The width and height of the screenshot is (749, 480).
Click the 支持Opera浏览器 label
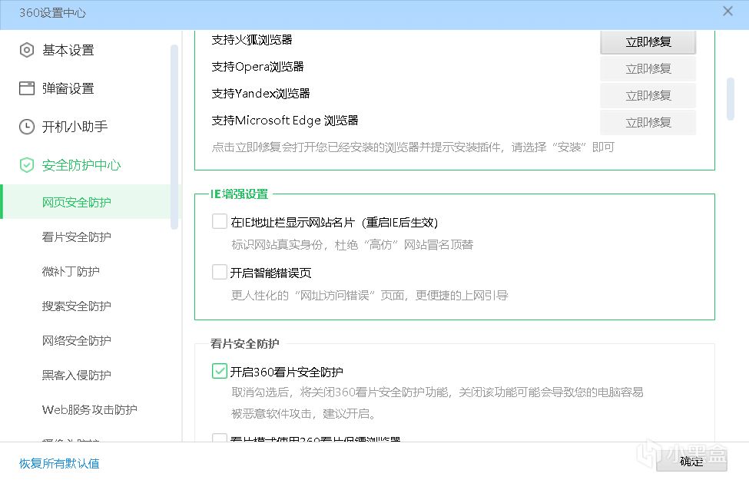257,67
